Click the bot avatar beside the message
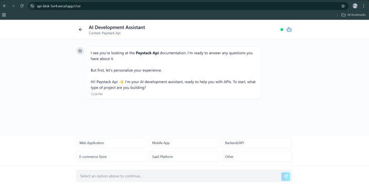 (80, 51)
